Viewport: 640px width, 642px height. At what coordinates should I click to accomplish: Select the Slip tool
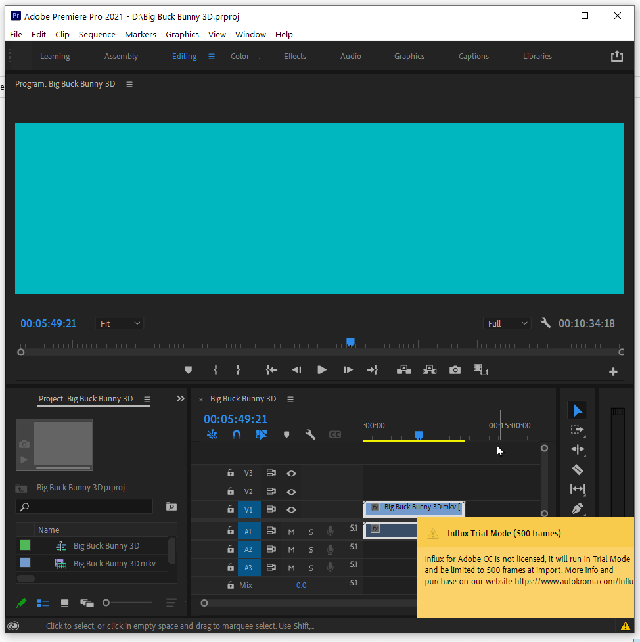(577, 489)
